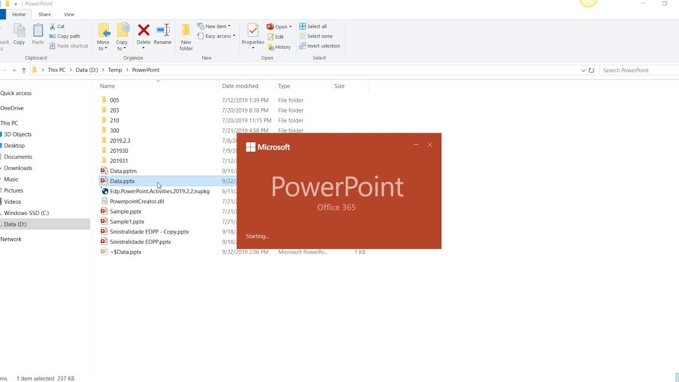Sort files by Name column header

tap(107, 86)
